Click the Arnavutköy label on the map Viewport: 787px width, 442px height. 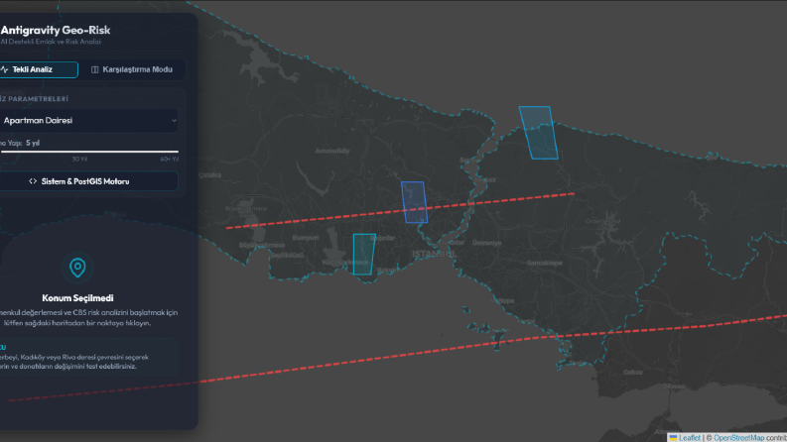click(x=332, y=151)
